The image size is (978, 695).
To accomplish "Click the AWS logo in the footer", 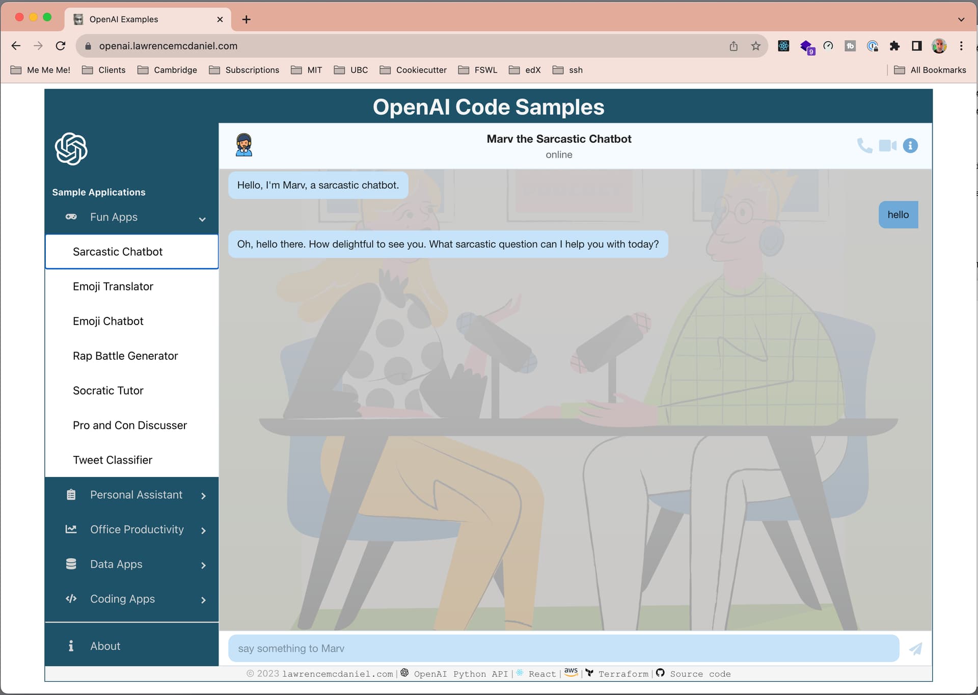I will click(571, 672).
